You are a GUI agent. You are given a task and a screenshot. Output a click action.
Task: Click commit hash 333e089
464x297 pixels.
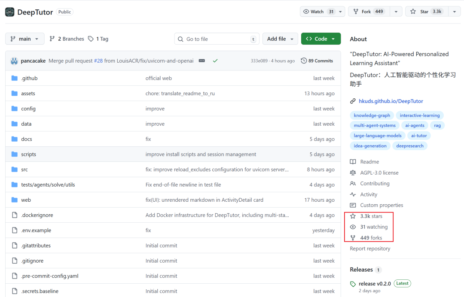click(x=259, y=61)
